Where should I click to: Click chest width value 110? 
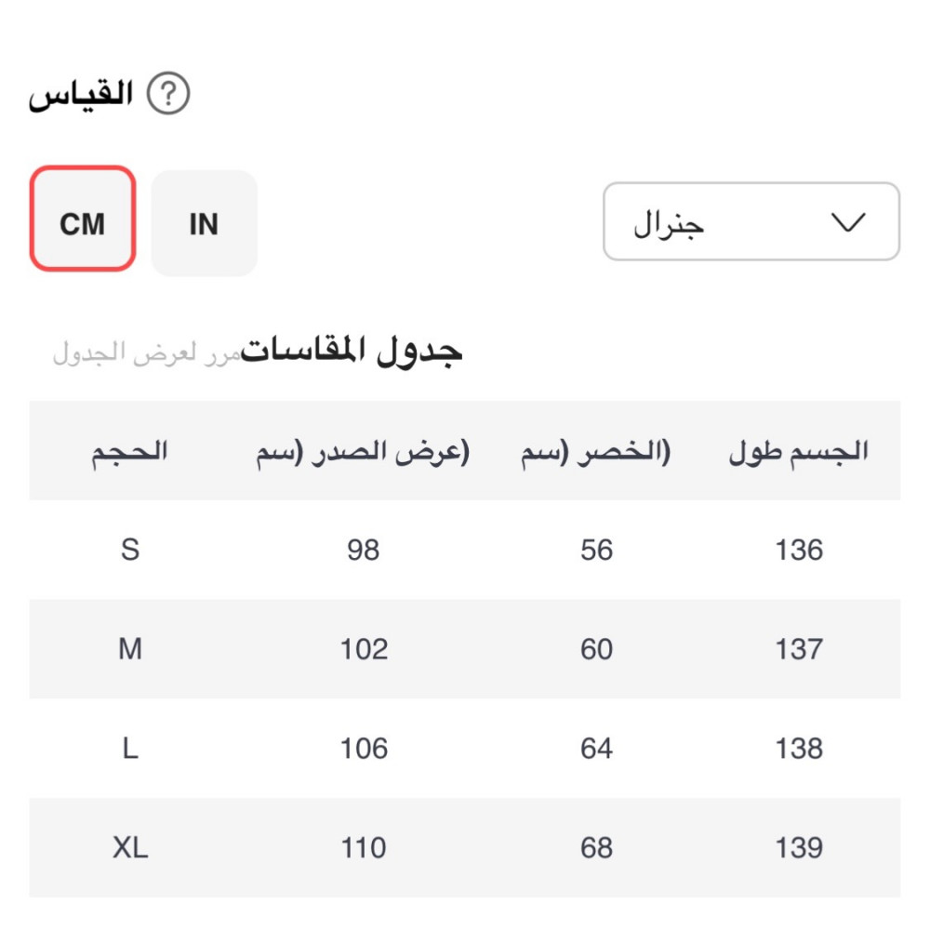pyautogui.click(x=363, y=847)
